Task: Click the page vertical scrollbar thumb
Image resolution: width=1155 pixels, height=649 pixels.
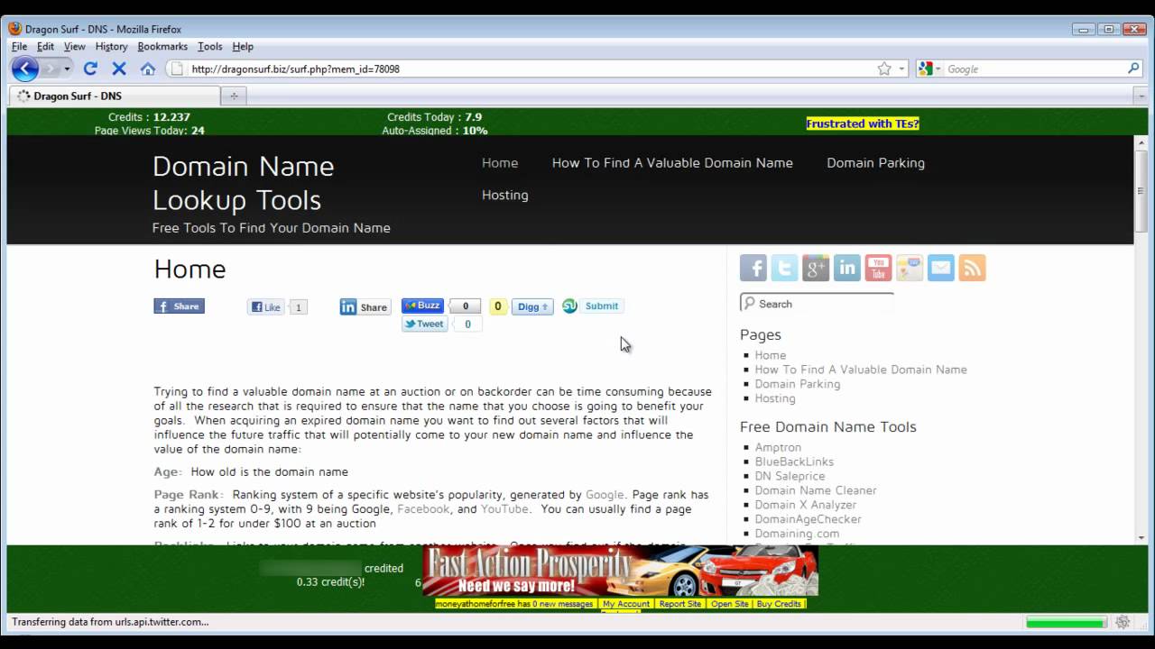Action: coord(1141,190)
